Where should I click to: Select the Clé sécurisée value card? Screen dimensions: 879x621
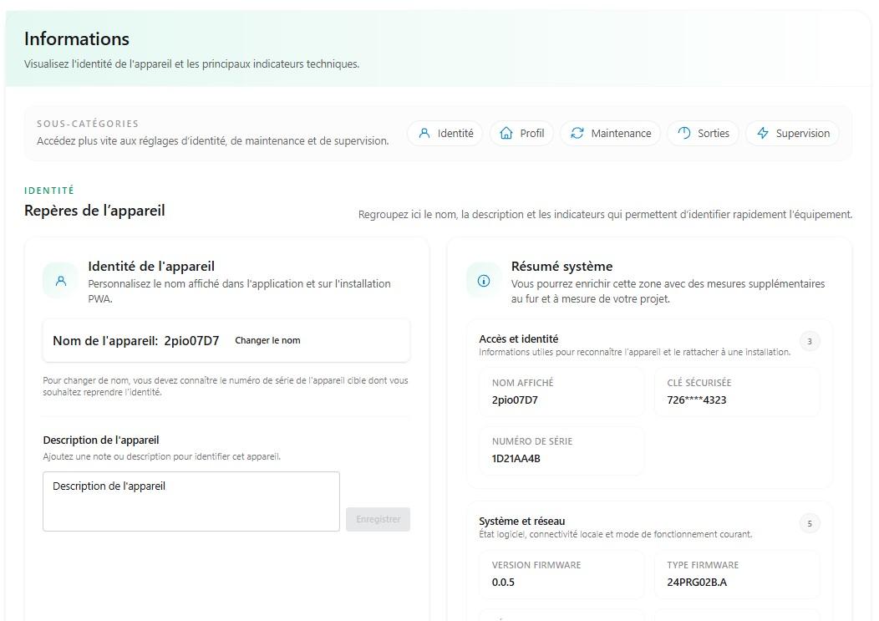tap(737, 391)
